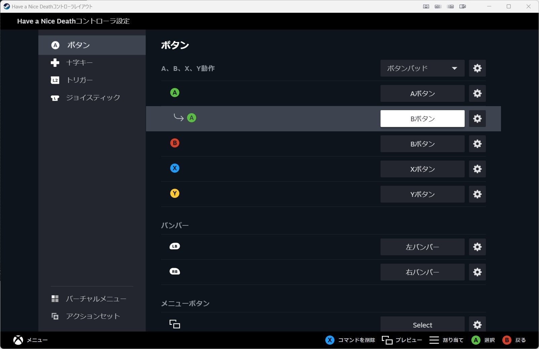The image size is (539, 349).
Task: Select the ジョイスティック tab in sidebar
Action: click(92, 97)
